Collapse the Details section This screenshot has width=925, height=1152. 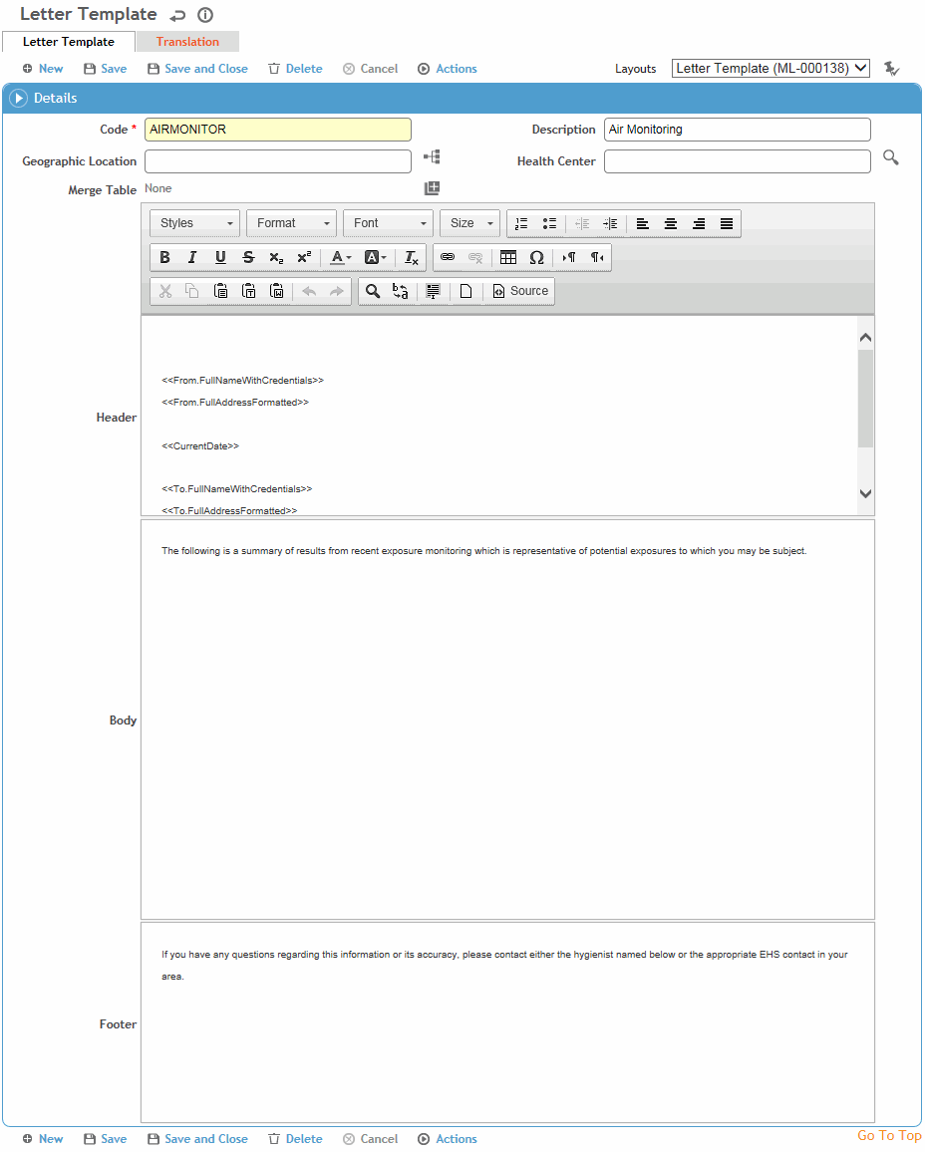coord(19,98)
